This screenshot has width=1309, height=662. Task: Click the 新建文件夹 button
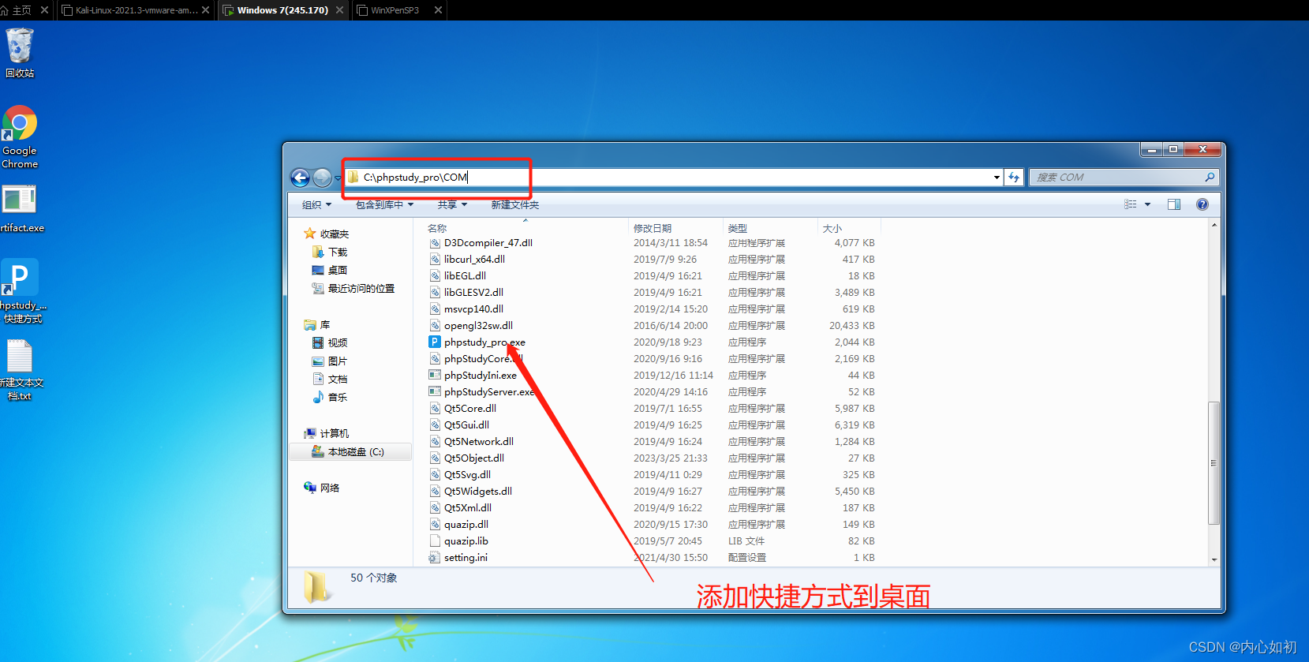tap(515, 204)
